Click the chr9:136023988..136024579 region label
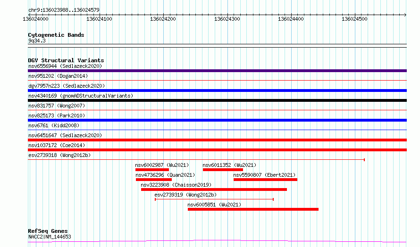The image size is (420, 247). (x=64, y=10)
